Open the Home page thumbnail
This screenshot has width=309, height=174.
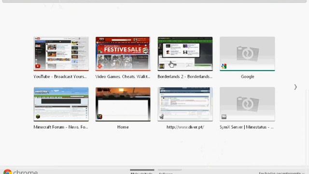(x=123, y=104)
